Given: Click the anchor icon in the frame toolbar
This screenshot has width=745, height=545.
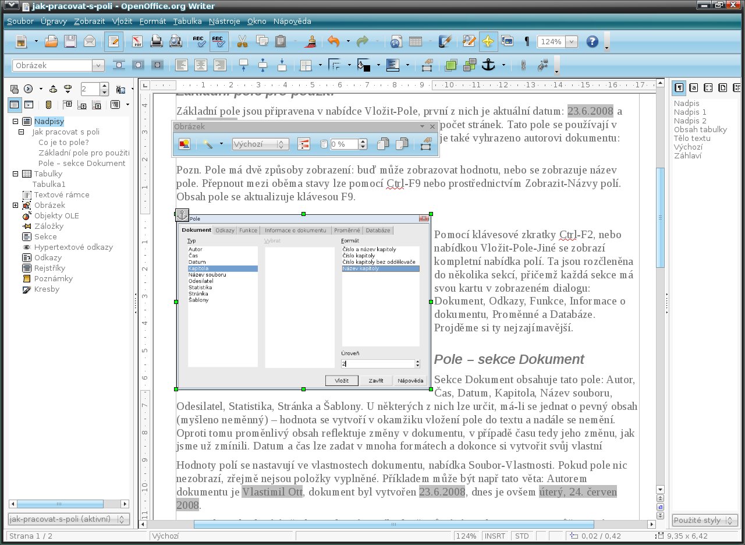Looking at the screenshot, I should pyautogui.click(x=488, y=65).
